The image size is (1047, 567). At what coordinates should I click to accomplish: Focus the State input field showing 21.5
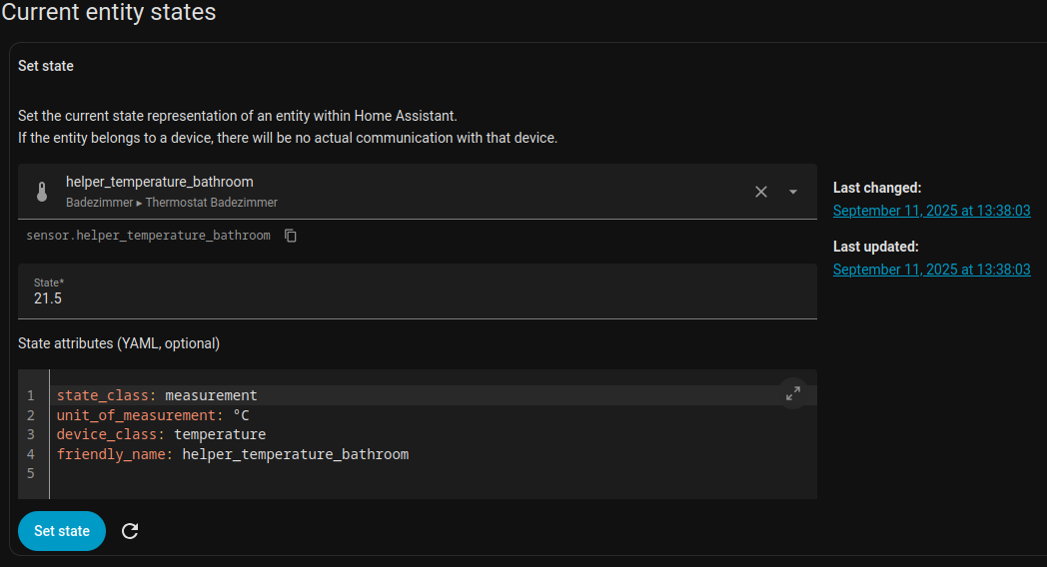[x=417, y=298]
